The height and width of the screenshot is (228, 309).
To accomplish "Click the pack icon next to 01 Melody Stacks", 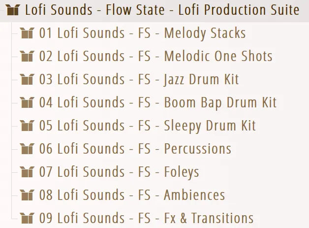I will 27,33.
